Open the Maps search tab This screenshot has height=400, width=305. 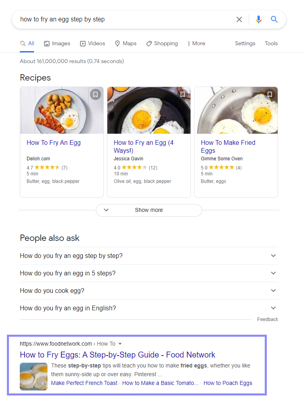(126, 44)
